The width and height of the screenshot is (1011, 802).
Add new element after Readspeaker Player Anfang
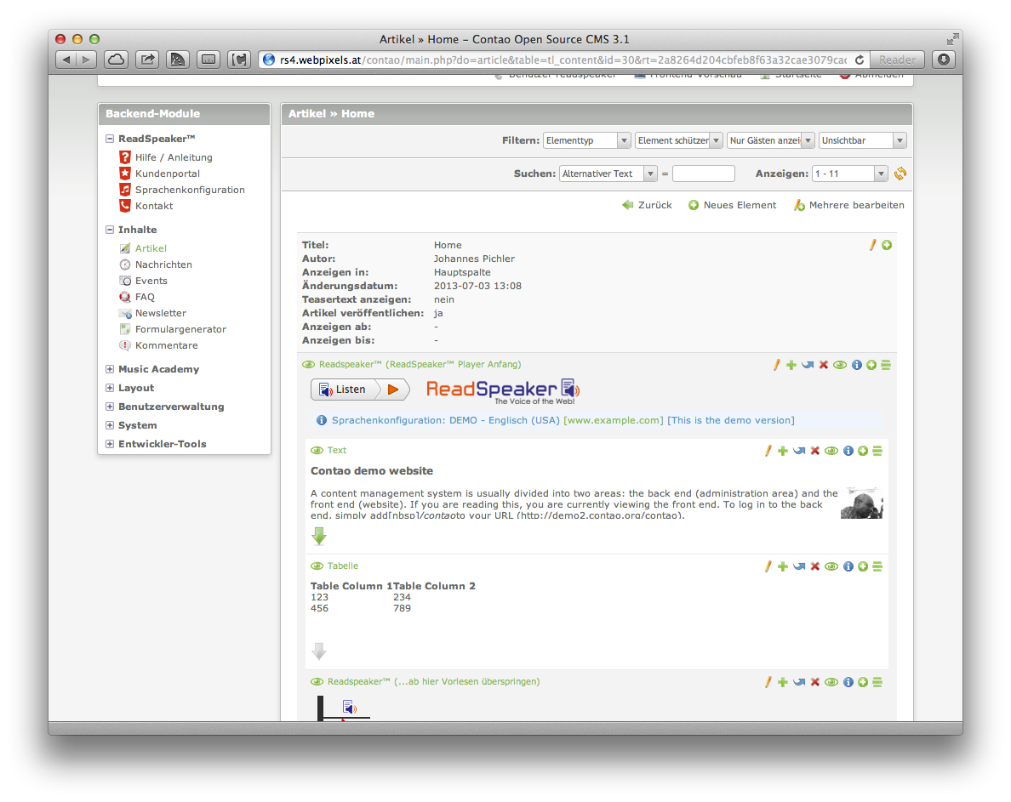pos(871,365)
